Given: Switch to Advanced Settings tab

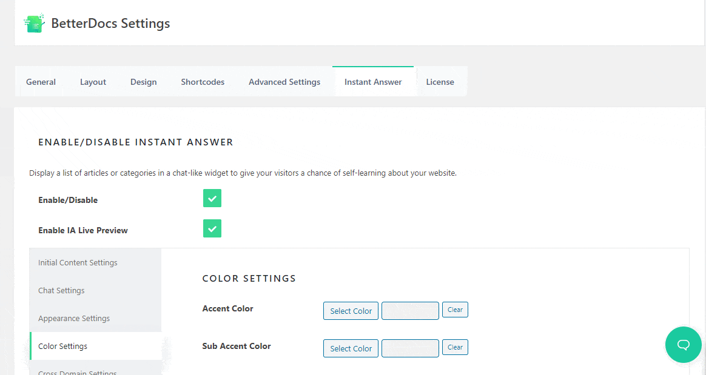Looking at the screenshot, I should click(284, 82).
